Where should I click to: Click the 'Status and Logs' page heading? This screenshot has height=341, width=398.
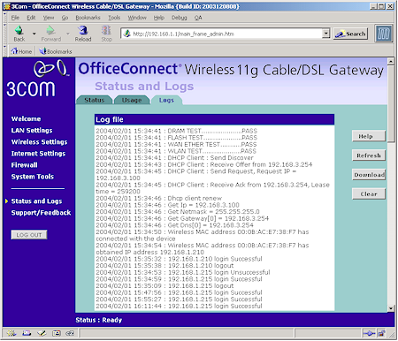(144, 87)
